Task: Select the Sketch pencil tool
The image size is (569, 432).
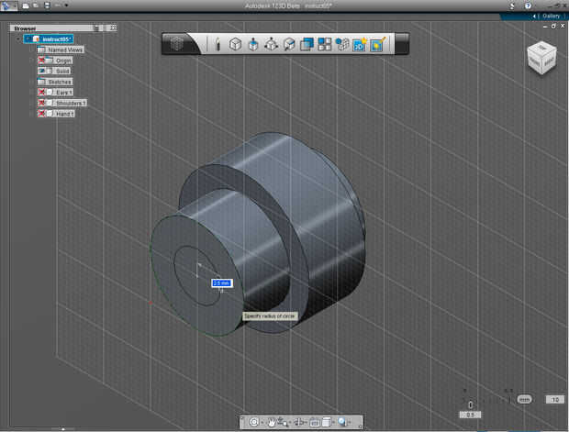Action: (x=218, y=44)
